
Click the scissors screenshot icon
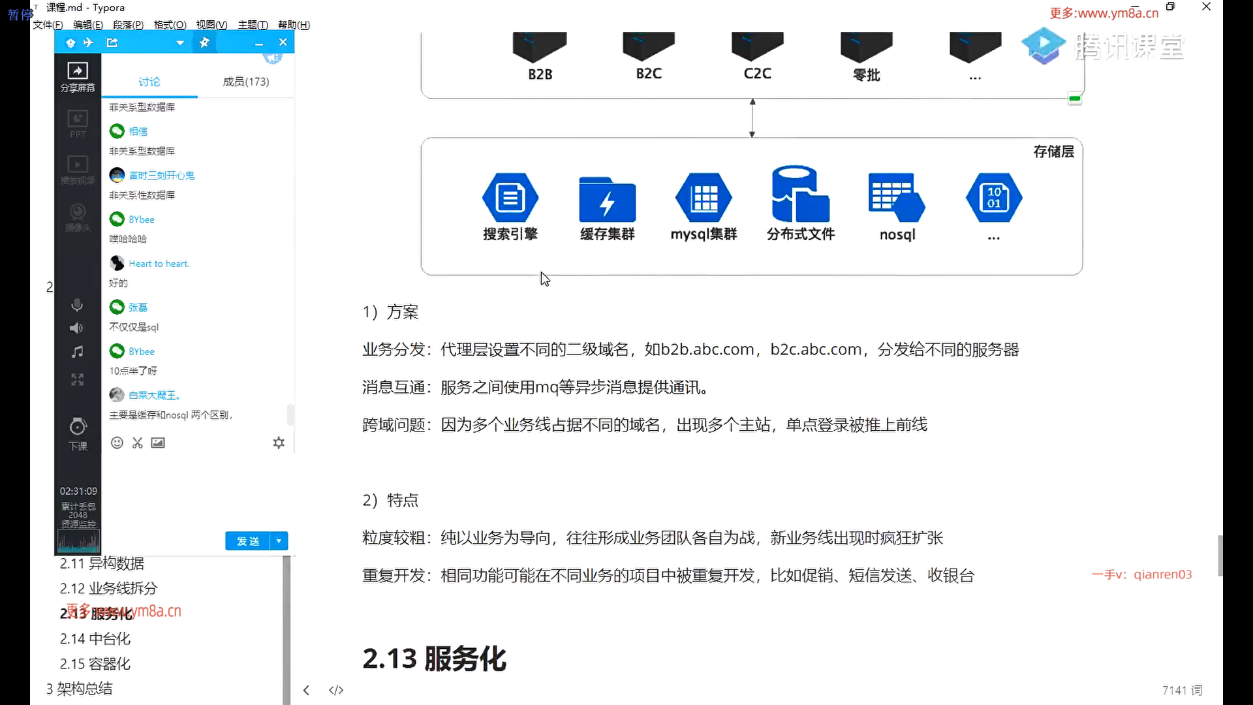137,443
